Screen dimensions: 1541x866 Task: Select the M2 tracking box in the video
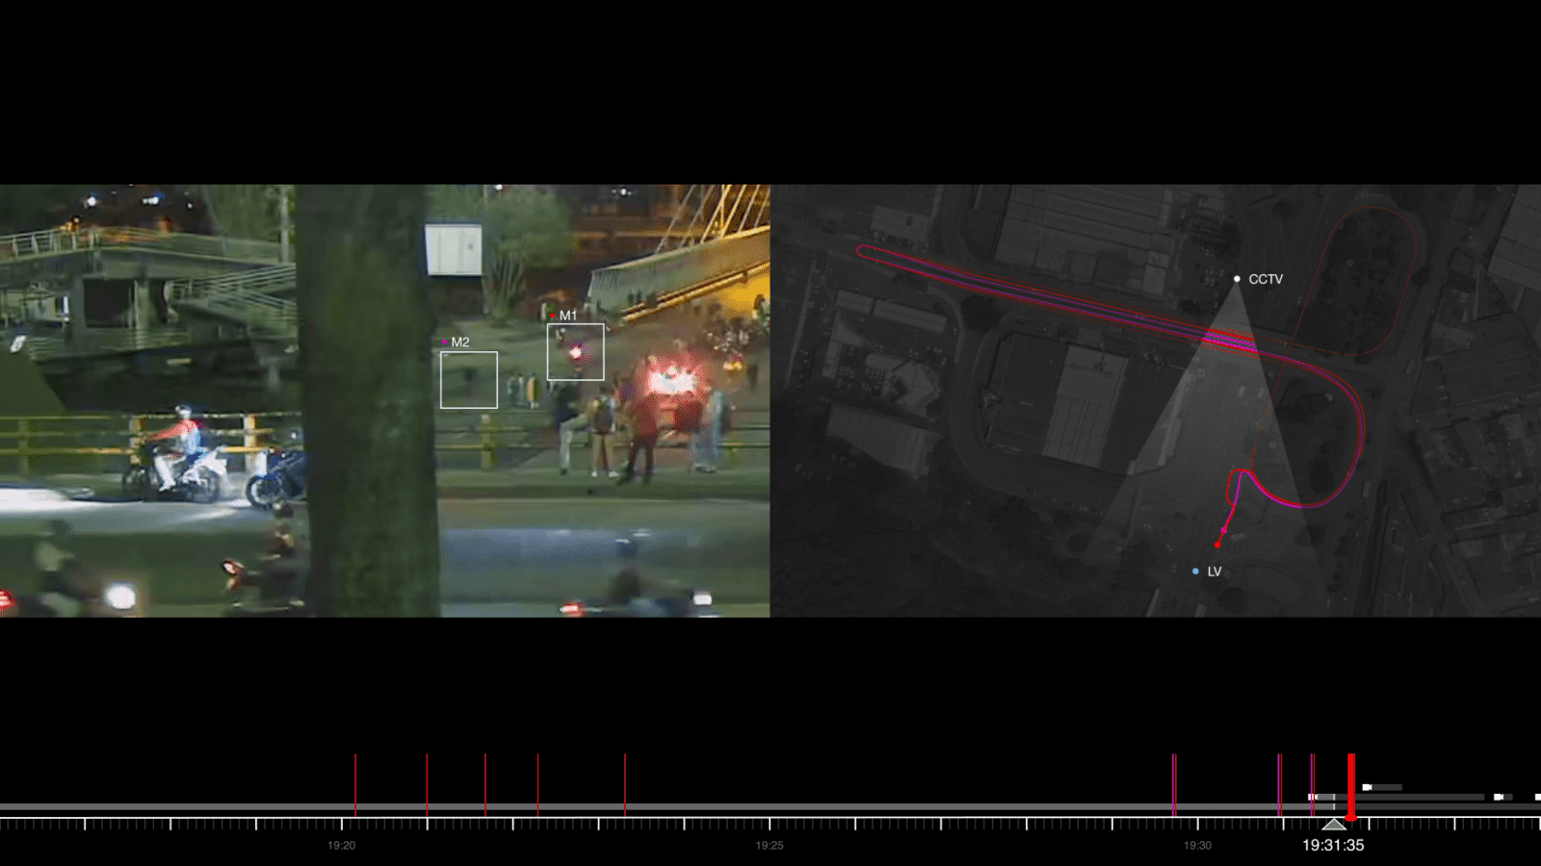[469, 380]
